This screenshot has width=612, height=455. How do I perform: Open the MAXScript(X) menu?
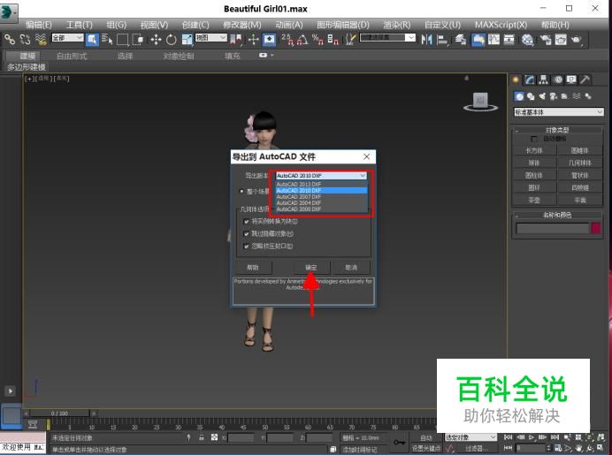tap(501, 25)
